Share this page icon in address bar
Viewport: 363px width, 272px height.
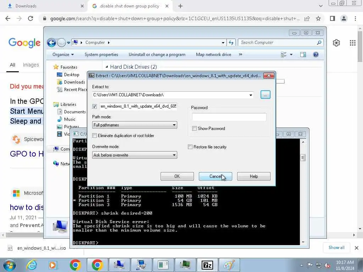(307, 18)
